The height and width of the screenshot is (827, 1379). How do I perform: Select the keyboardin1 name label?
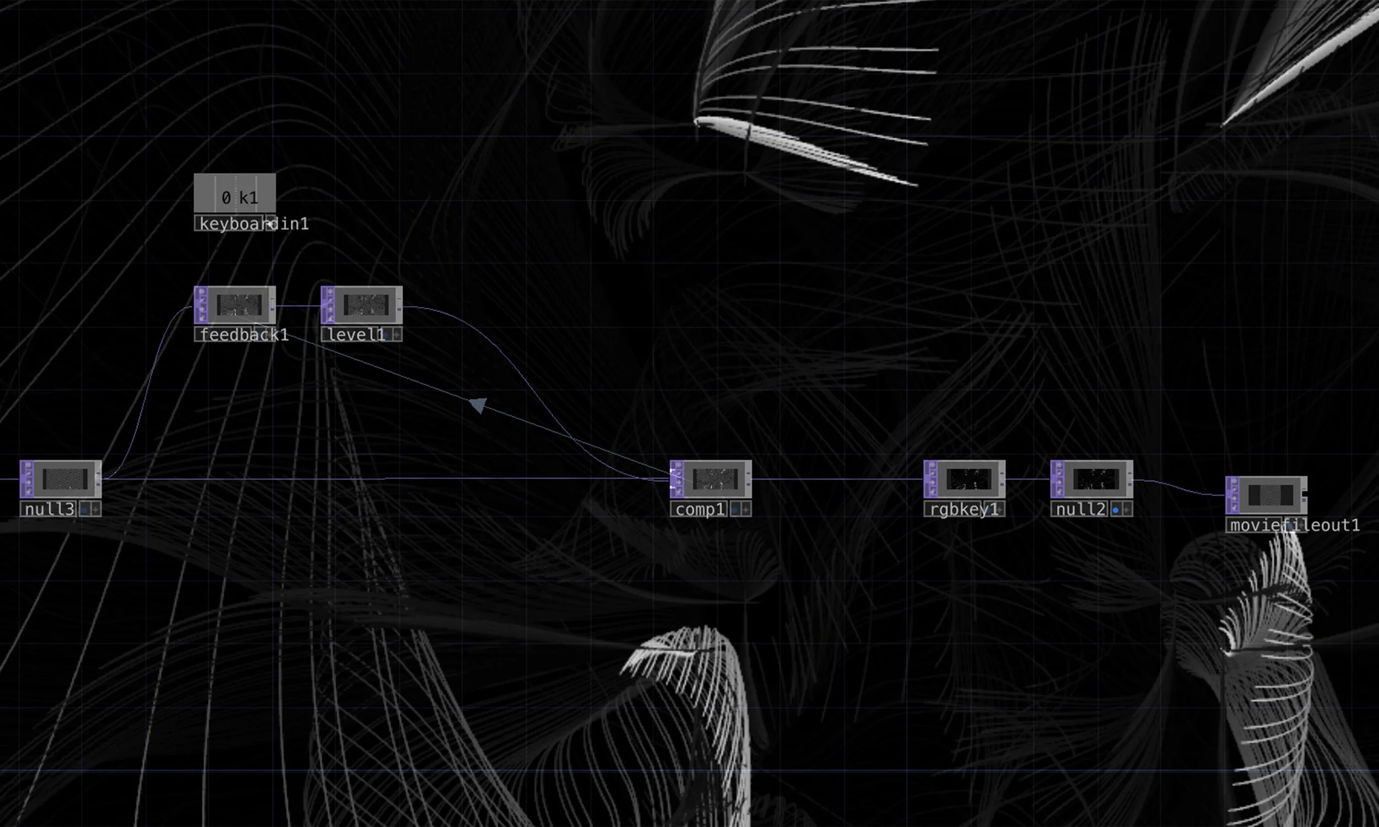pyautogui.click(x=228, y=223)
